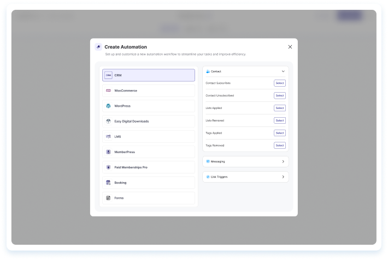Select the Lists Applied trigger
The width and height of the screenshot is (388, 260).
[280, 108]
